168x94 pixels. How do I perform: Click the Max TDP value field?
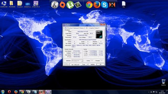91,33
